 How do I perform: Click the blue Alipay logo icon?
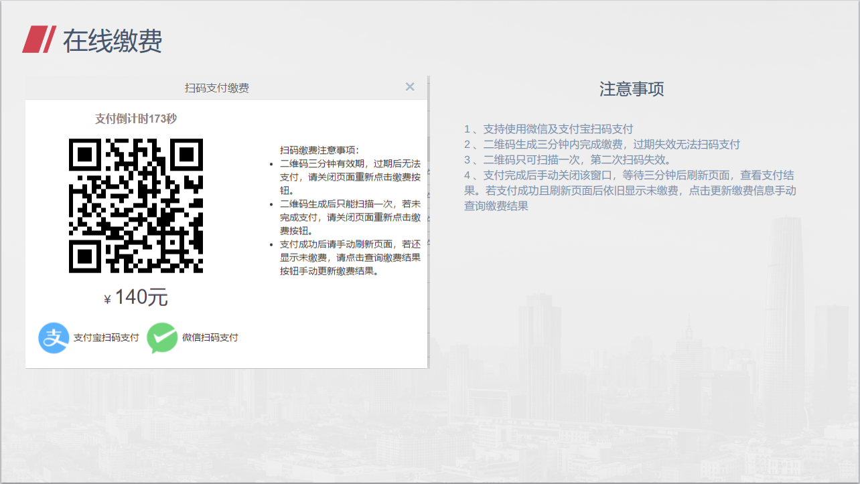[x=54, y=337]
